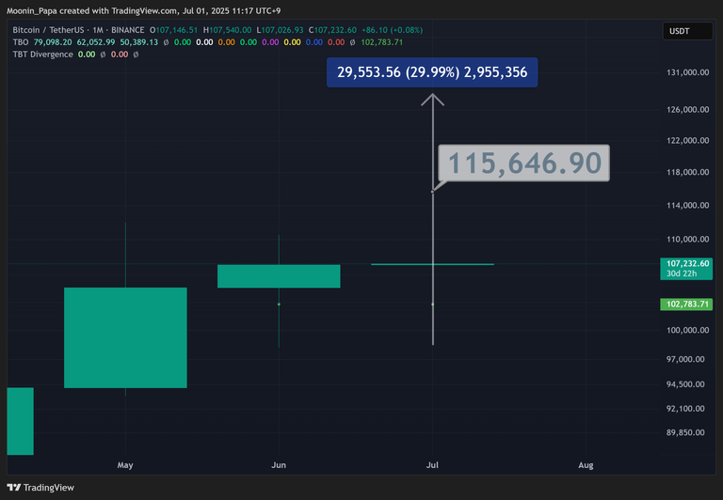Image resolution: width=723 pixels, height=500 pixels.
Task: Click the 131,000.00 price axis label
Action: pyautogui.click(x=687, y=72)
